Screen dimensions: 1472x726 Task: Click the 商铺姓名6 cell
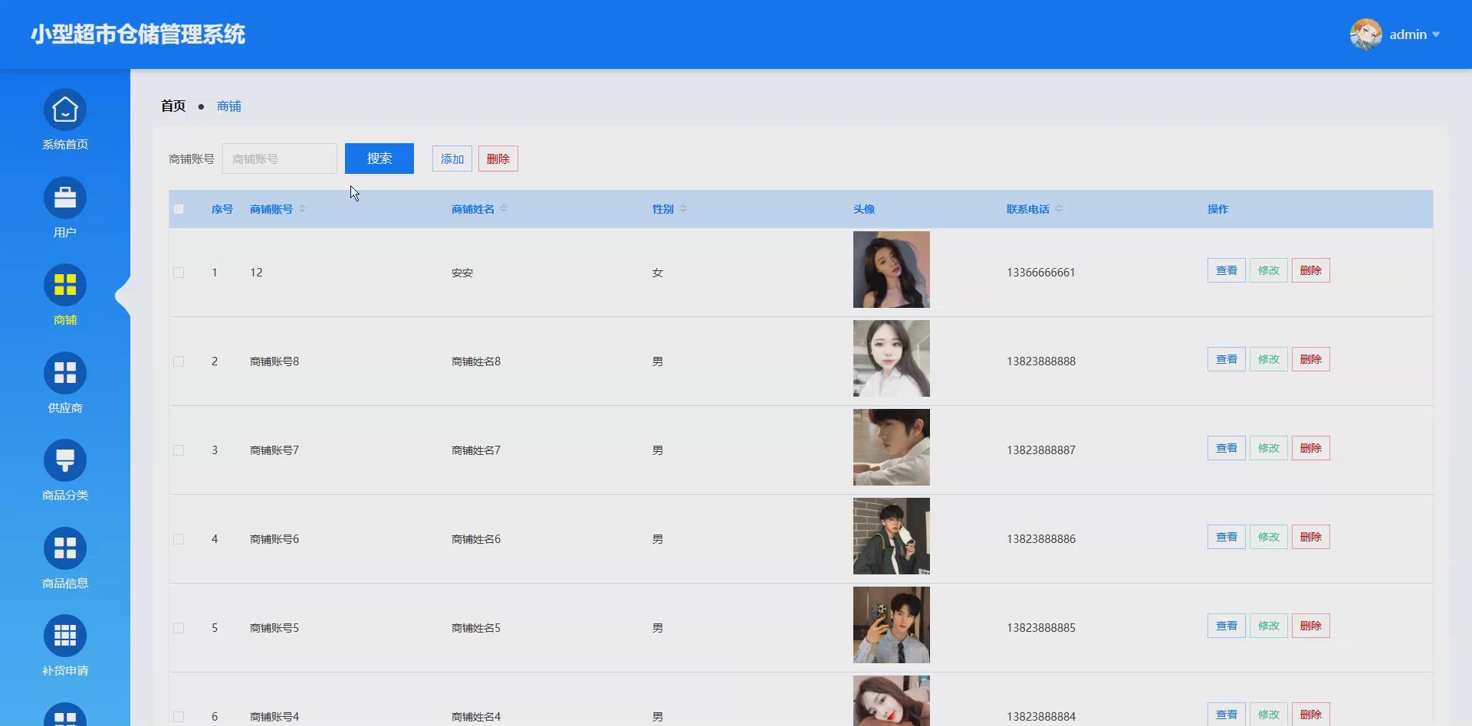point(476,539)
